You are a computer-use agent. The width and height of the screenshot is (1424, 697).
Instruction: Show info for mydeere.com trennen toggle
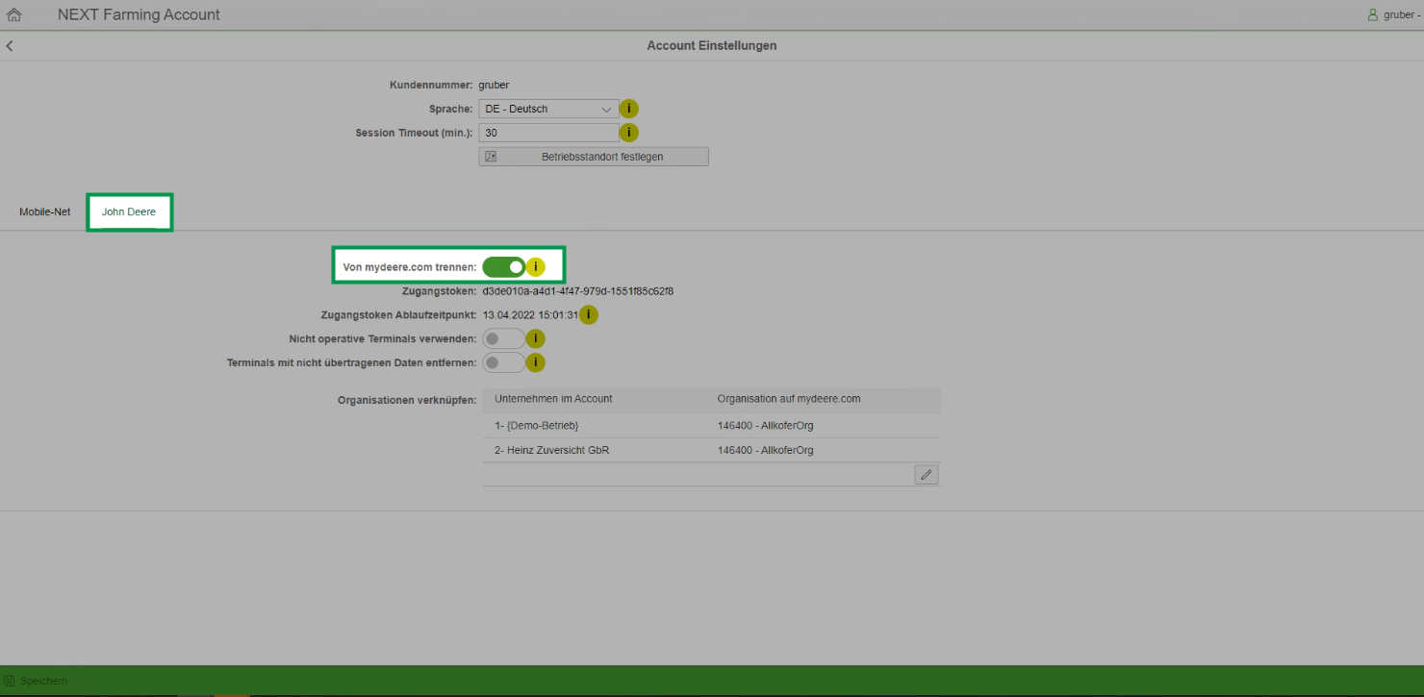[x=536, y=266]
